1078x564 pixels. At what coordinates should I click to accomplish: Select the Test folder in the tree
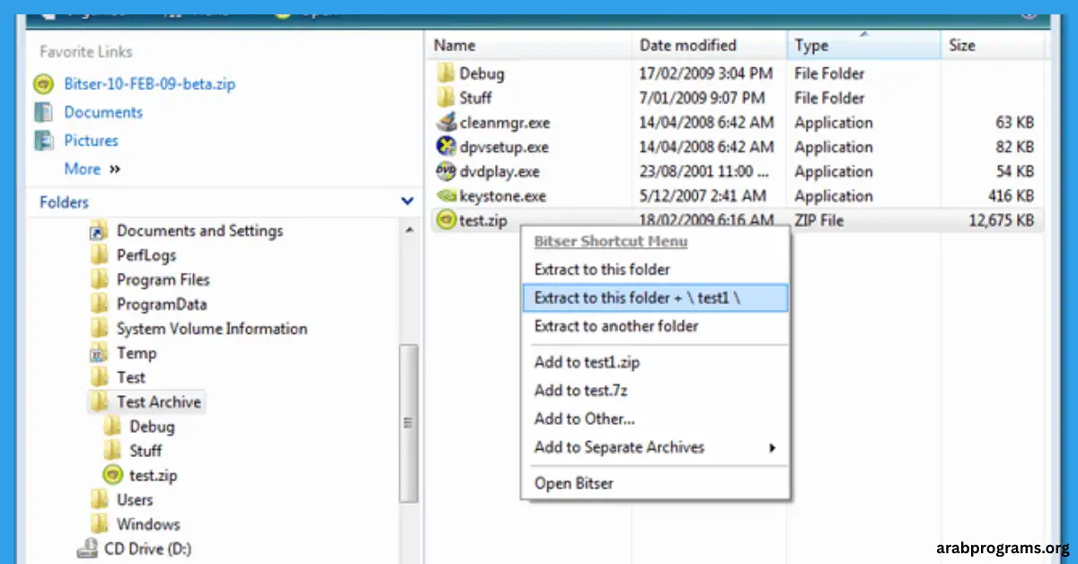tap(131, 377)
